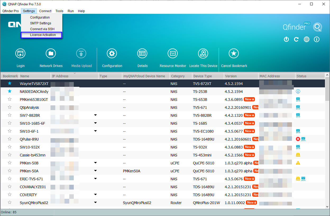330x216 pixels.
Task: Expand IP address dropdown for PMKen-50A
Action: (95, 171)
